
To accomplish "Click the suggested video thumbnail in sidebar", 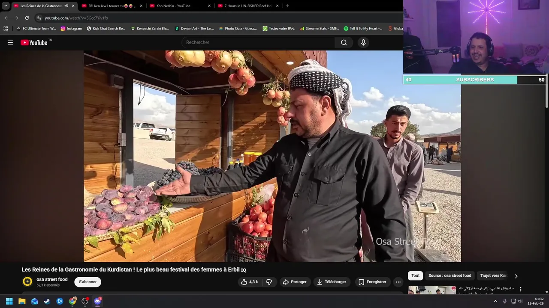I will click(x=432, y=290).
